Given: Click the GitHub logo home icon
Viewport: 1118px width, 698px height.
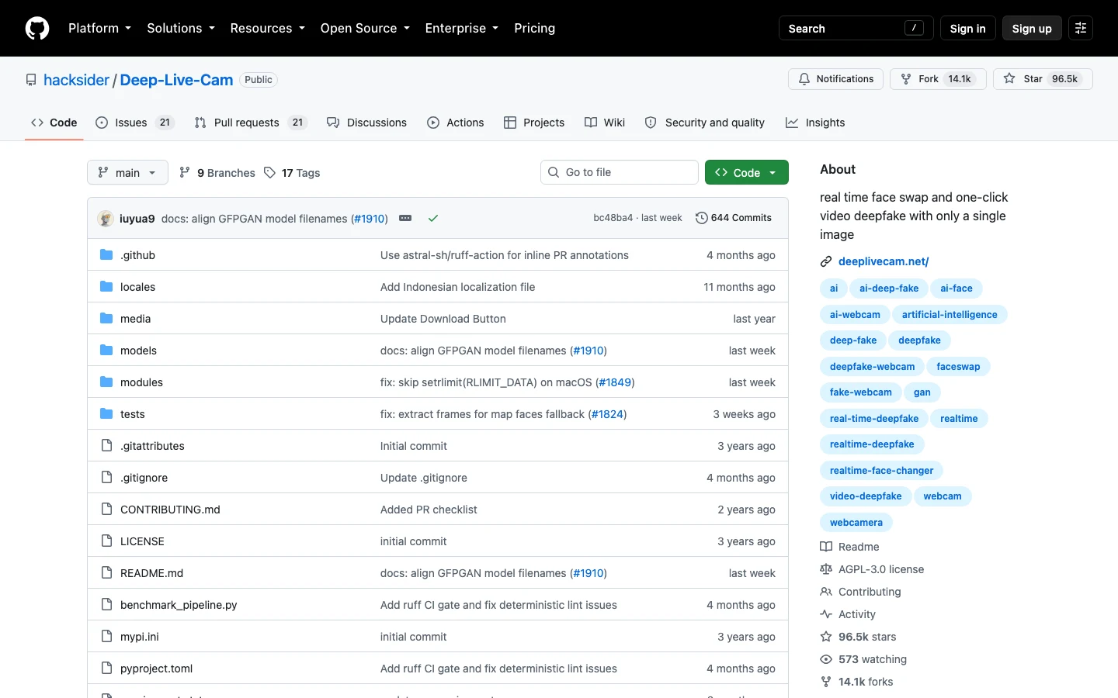Looking at the screenshot, I should click(37, 29).
